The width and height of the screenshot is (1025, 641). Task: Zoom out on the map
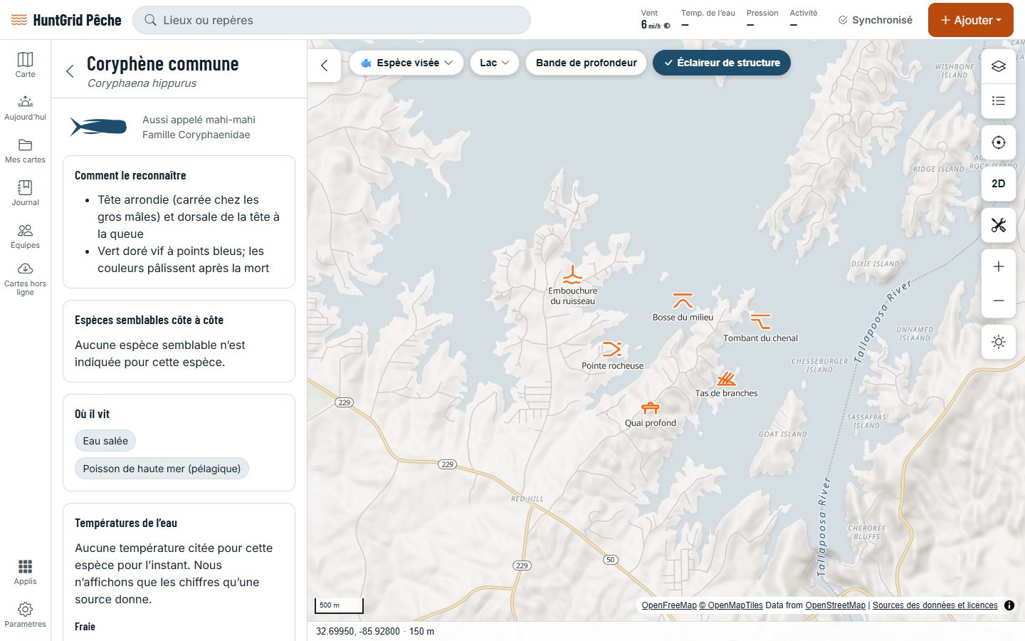click(999, 301)
